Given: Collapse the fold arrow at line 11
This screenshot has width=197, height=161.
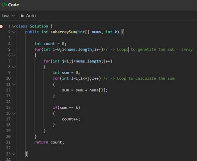Looking at the screenshot, I should tap(14, 84).
